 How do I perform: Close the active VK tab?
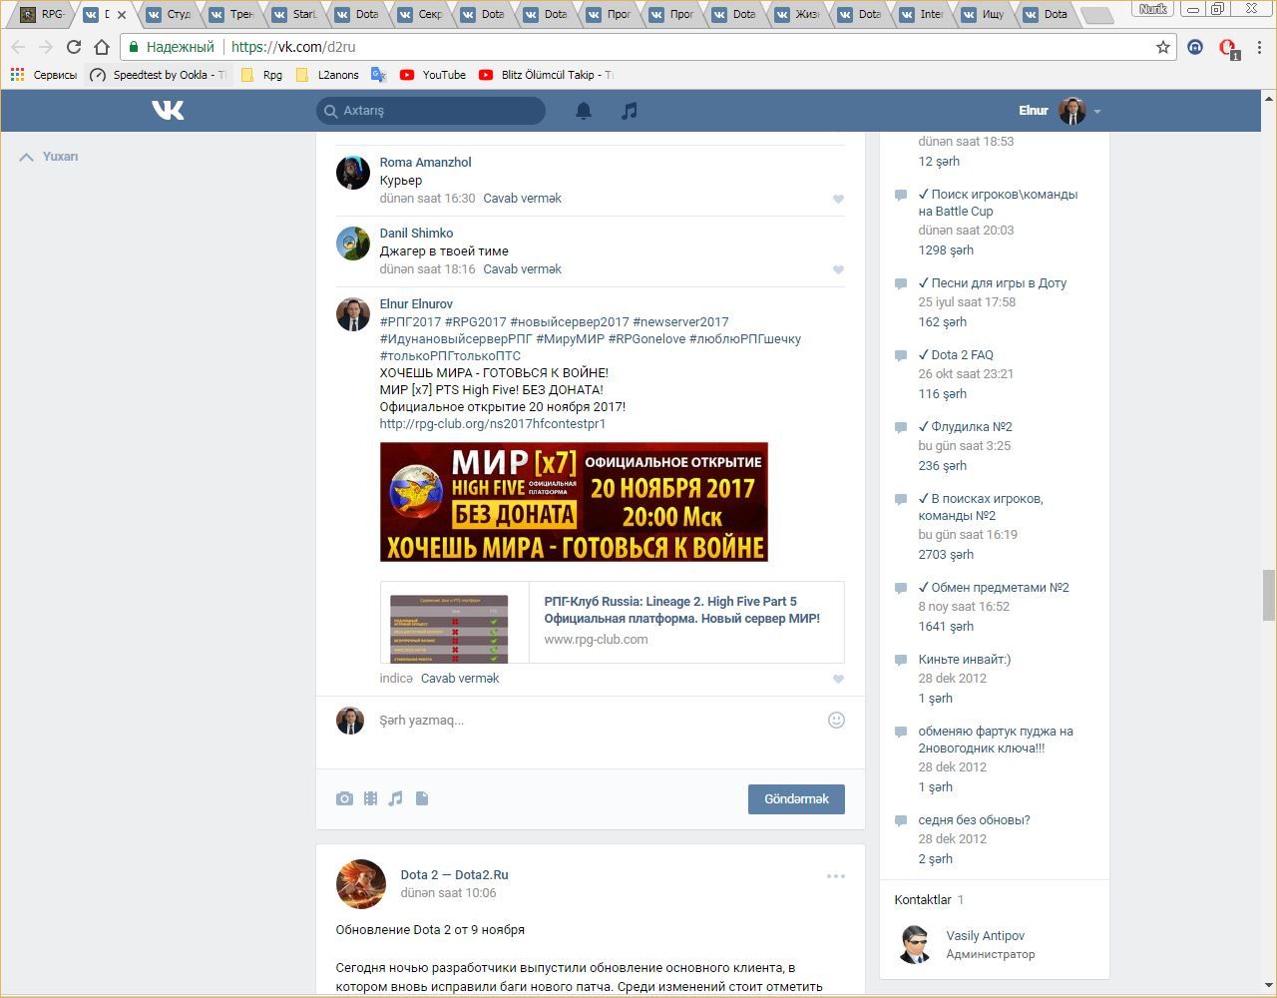(122, 15)
